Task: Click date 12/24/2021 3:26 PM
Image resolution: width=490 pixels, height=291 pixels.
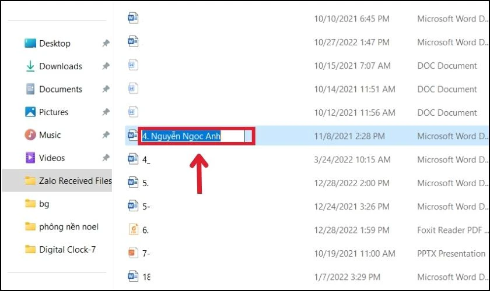Action: coord(352,207)
